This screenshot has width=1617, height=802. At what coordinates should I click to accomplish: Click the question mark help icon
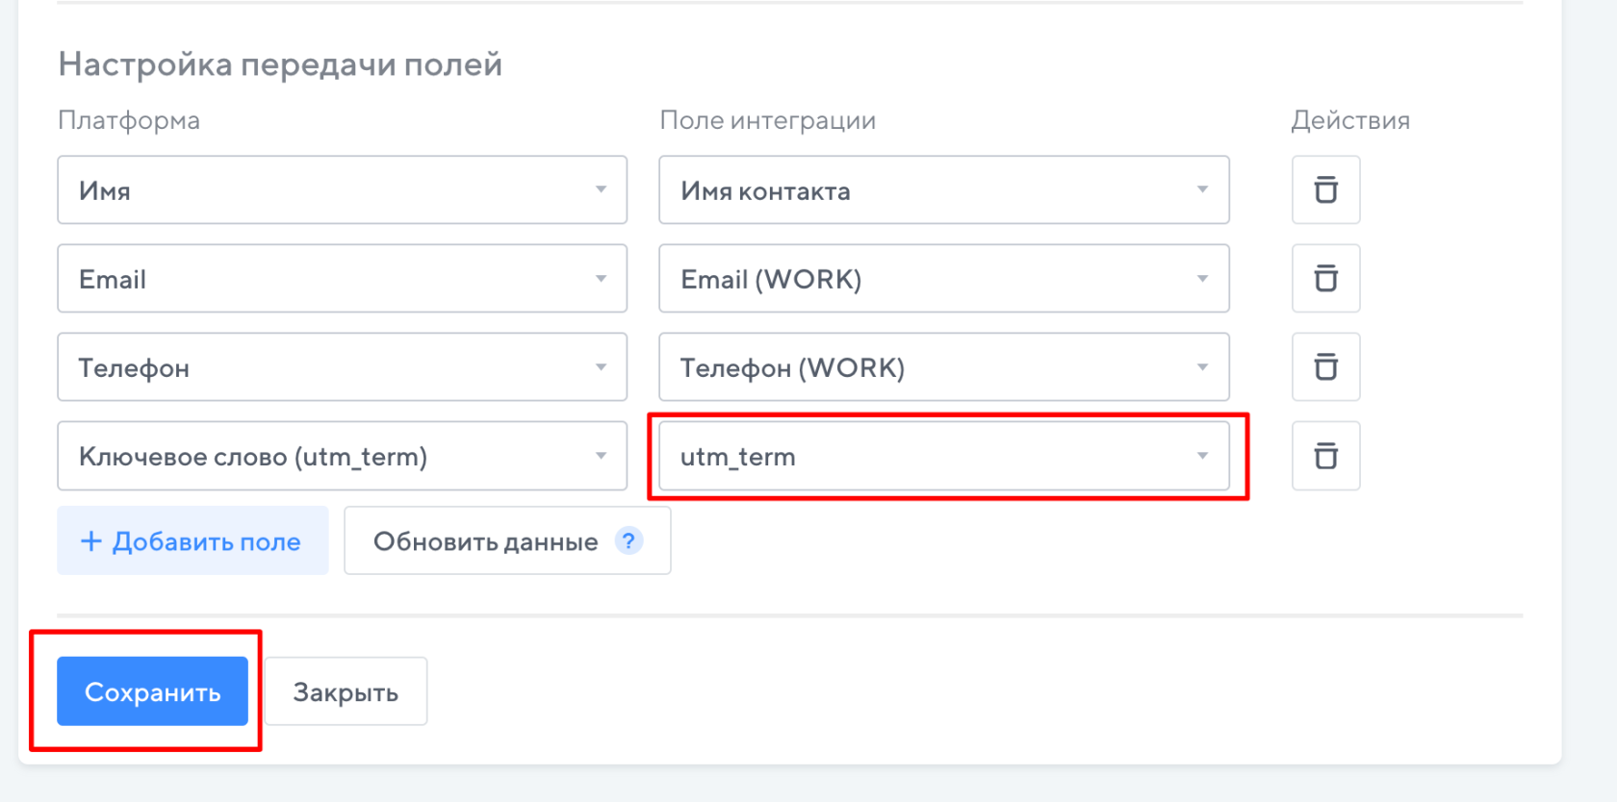coord(629,541)
